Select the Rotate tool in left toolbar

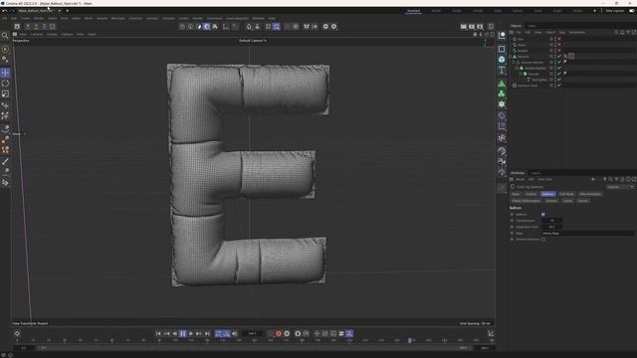click(5, 84)
